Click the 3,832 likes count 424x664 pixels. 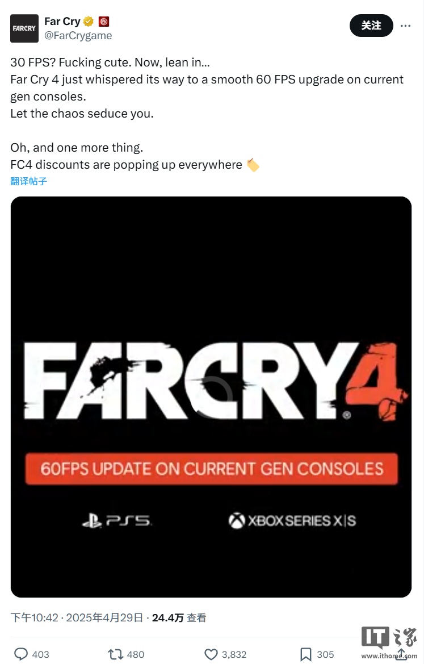[234, 654]
